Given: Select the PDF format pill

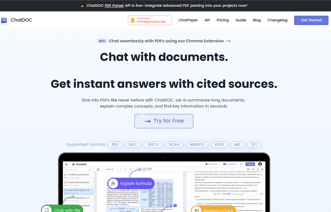Looking at the screenshot, I should tap(115, 145).
